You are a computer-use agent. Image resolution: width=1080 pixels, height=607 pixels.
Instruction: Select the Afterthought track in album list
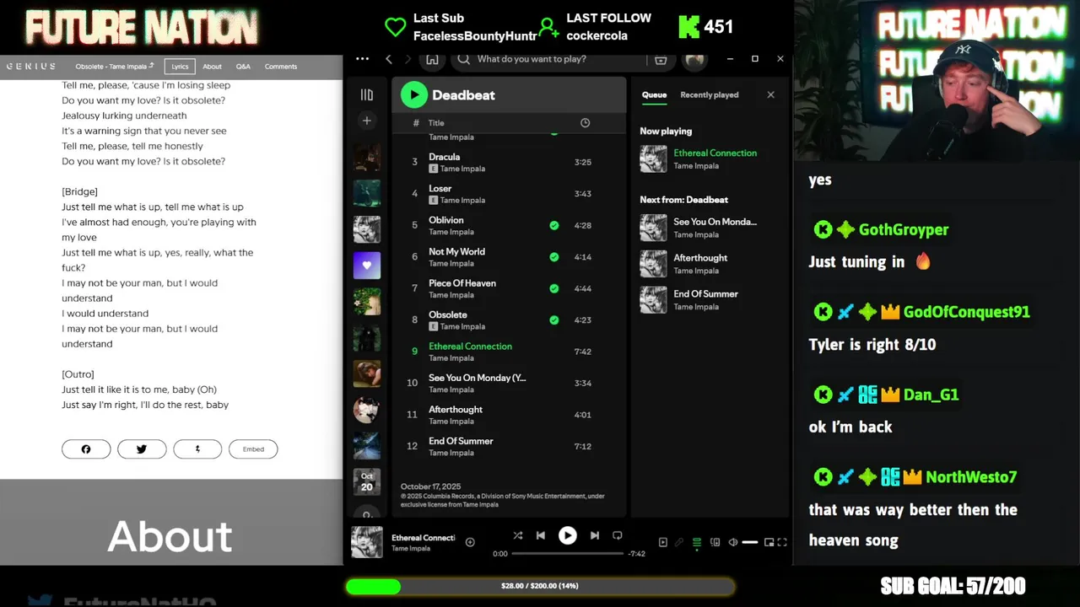coord(509,415)
